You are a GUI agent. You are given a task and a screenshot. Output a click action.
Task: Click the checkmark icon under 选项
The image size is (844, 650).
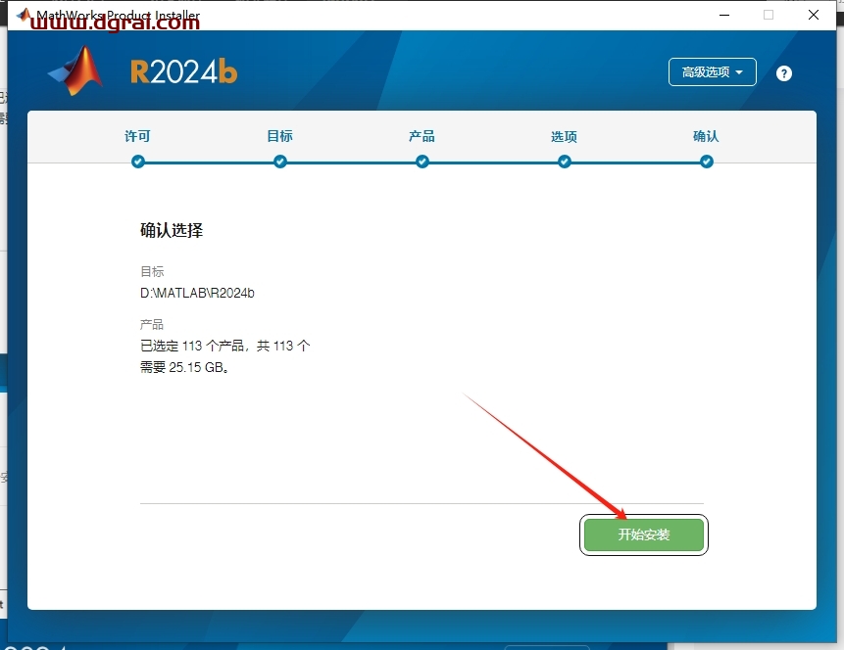click(564, 162)
